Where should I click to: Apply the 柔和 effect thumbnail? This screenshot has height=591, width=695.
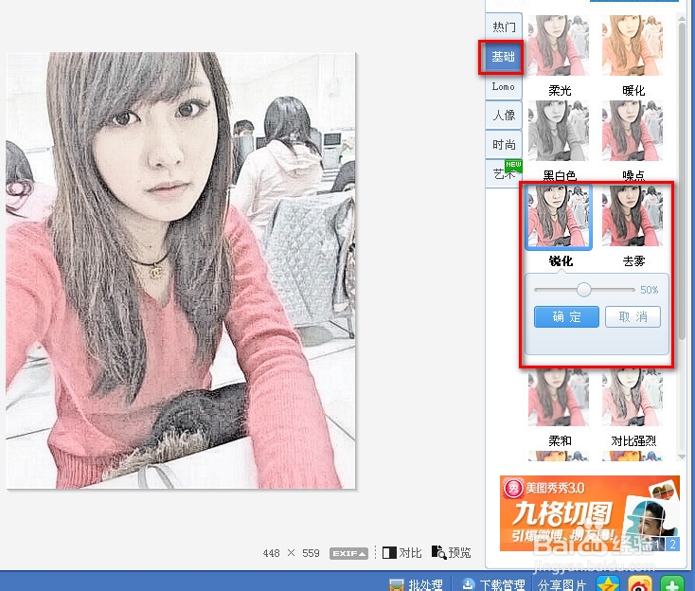pyautogui.click(x=559, y=398)
